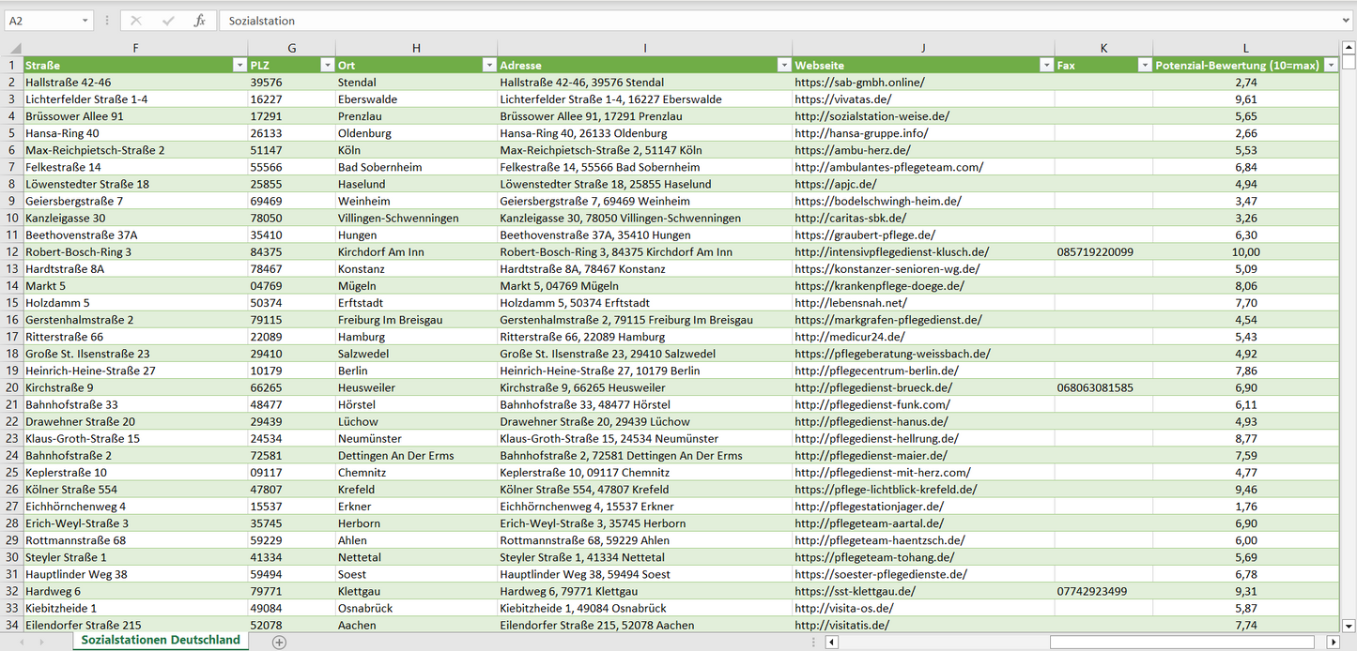Screen dimensions: 1357x651
Task: Open the Straße column filter dropdown
Action: (238, 66)
